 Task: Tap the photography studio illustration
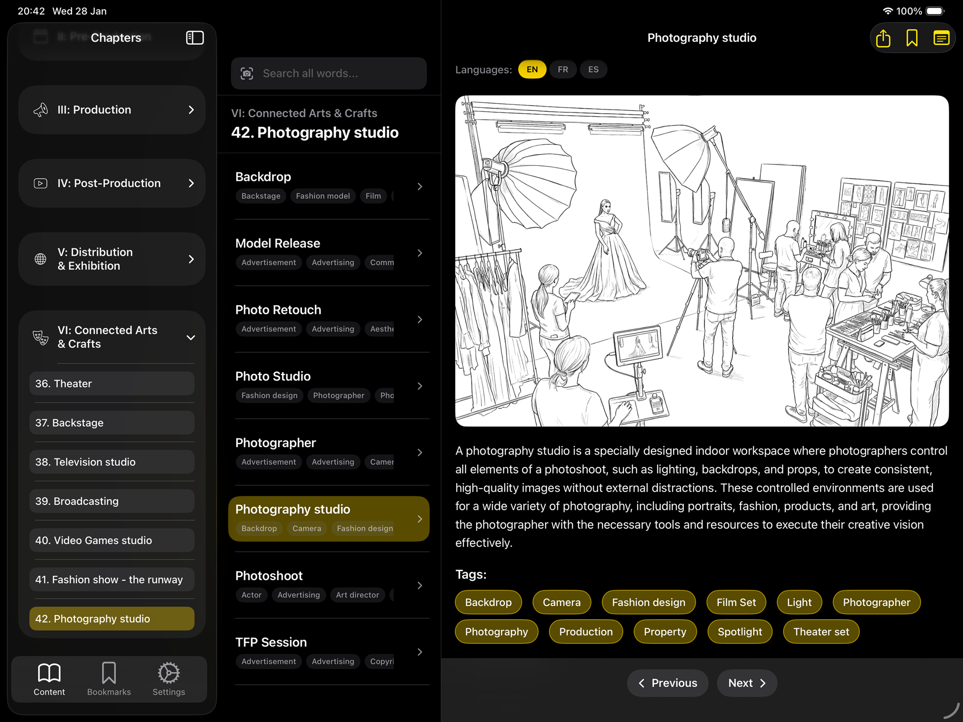click(702, 261)
